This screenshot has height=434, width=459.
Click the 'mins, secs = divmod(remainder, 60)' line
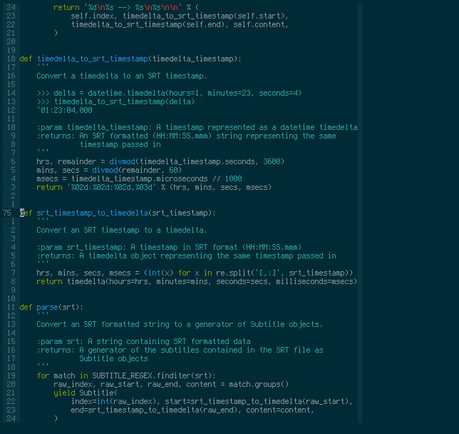[109, 170]
